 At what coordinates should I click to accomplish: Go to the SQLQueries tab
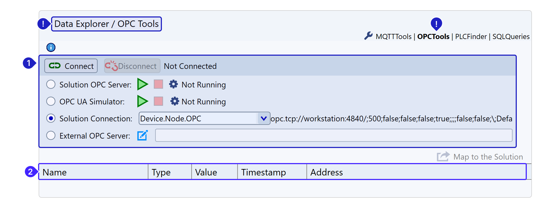click(x=511, y=37)
